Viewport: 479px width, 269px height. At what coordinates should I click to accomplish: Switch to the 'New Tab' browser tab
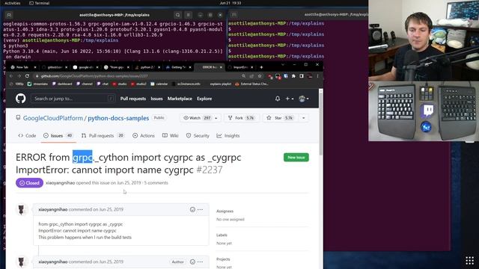[x=22, y=67]
